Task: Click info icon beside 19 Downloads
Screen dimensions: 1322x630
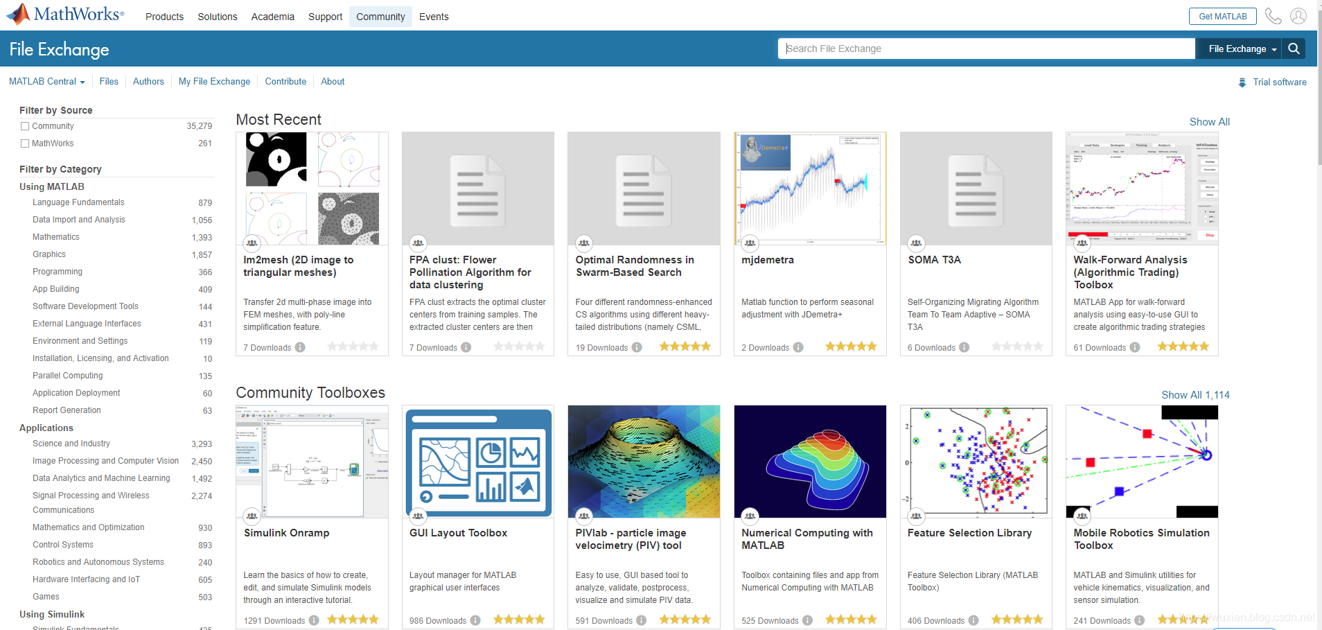Action: click(x=637, y=347)
